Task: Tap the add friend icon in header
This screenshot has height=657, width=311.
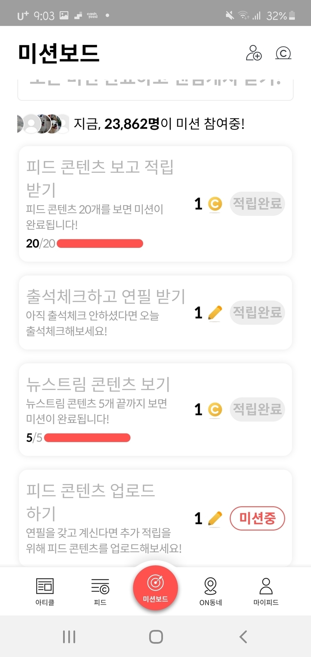Action: tap(254, 53)
